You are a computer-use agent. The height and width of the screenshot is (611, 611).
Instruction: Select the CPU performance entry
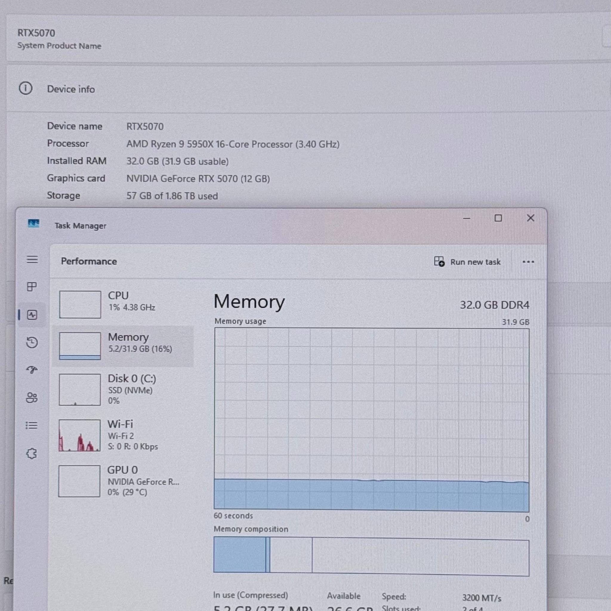pos(123,305)
